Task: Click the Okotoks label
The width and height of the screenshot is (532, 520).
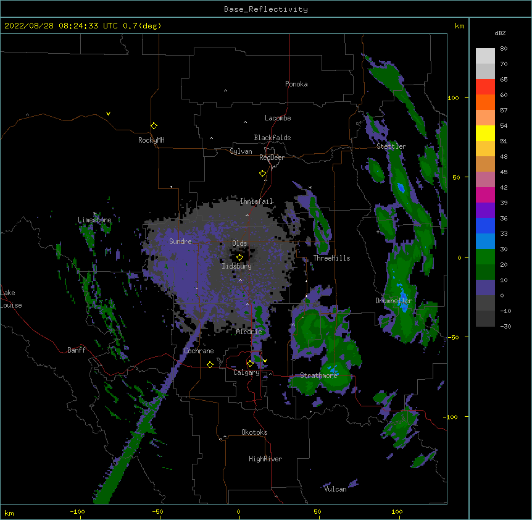Action: [254, 432]
